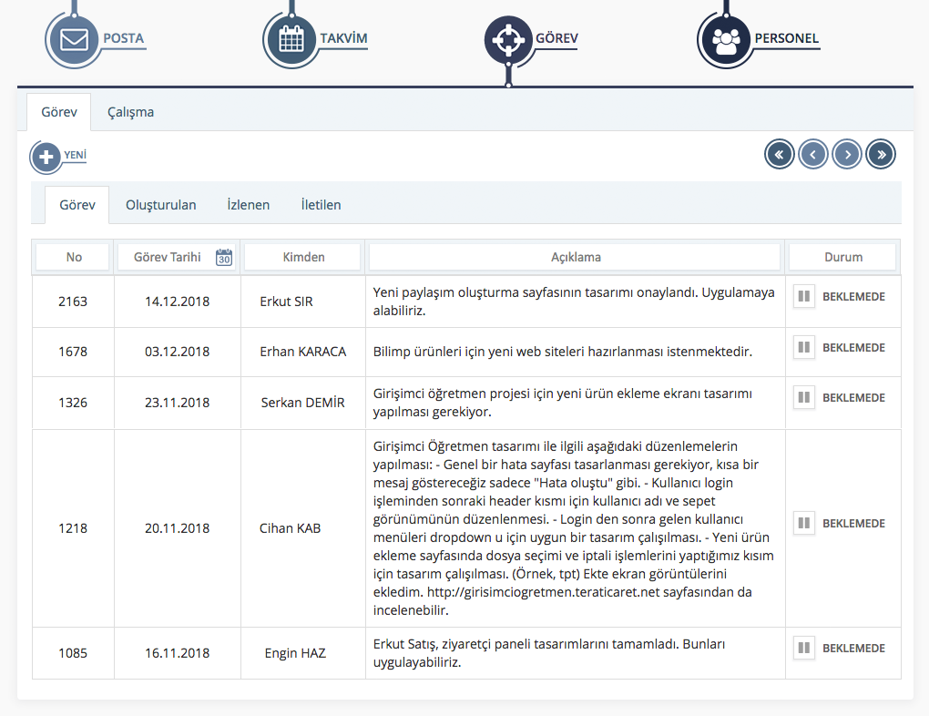Click the Yeni plus icon
Image resolution: width=929 pixels, height=716 pixels.
pyautogui.click(x=46, y=157)
